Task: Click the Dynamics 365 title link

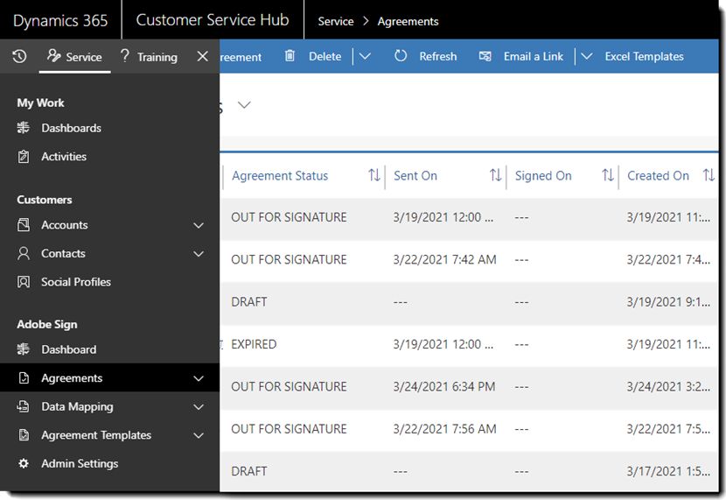Action: [x=60, y=20]
